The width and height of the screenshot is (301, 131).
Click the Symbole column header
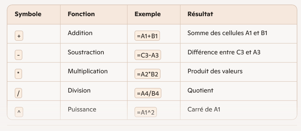pos(28,14)
